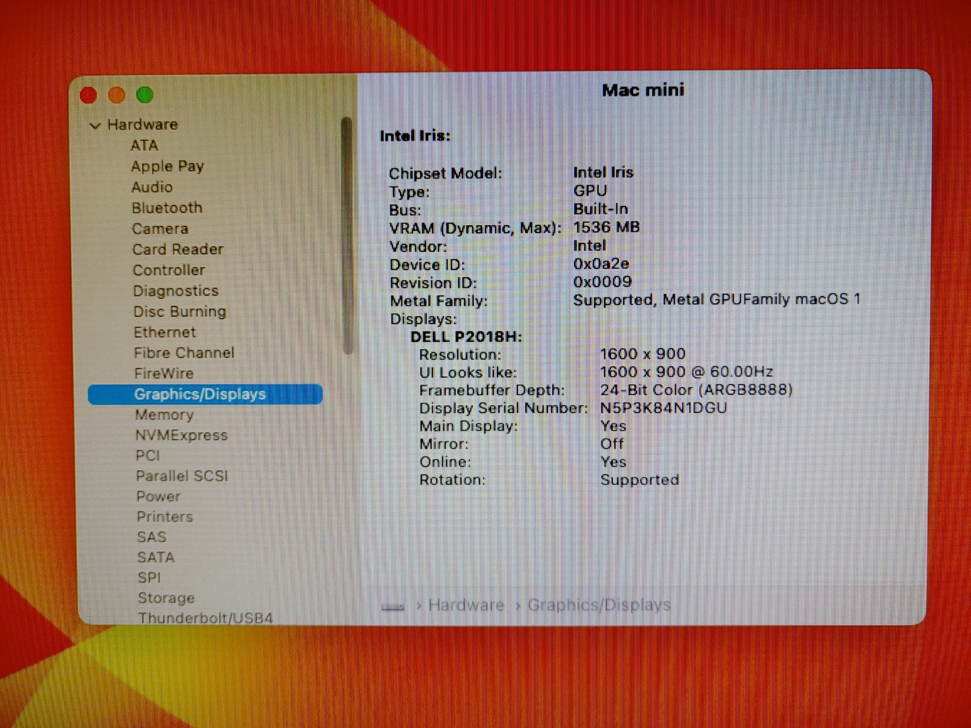Click Hardware in the bottom path bar
The height and width of the screenshot is (728, 971).
click(x=466, y=605)
